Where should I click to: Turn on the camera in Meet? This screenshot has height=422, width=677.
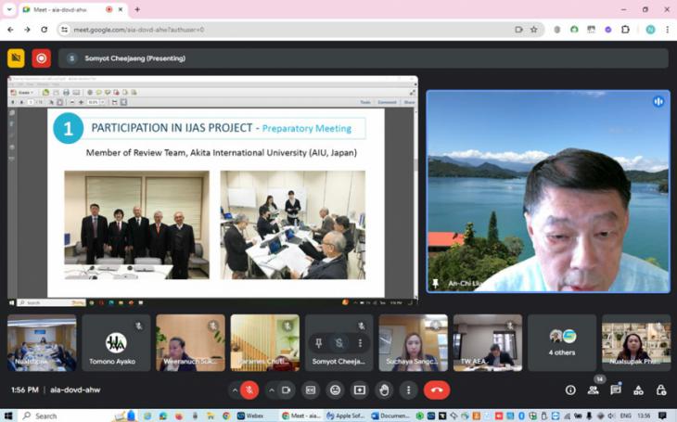pos(286,390)
